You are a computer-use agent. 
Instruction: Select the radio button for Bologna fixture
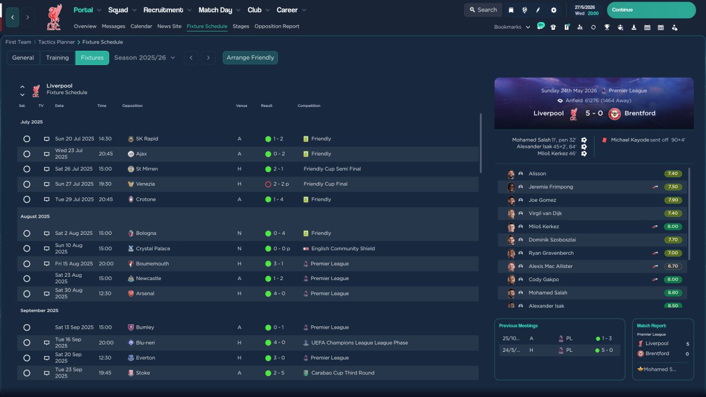[x=26, y=233]
